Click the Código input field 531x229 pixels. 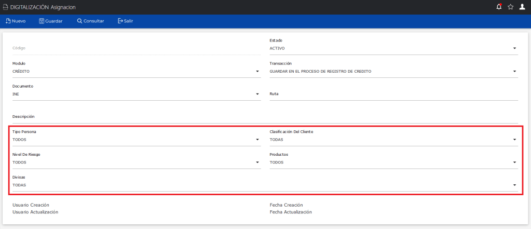tap(136, 48)
